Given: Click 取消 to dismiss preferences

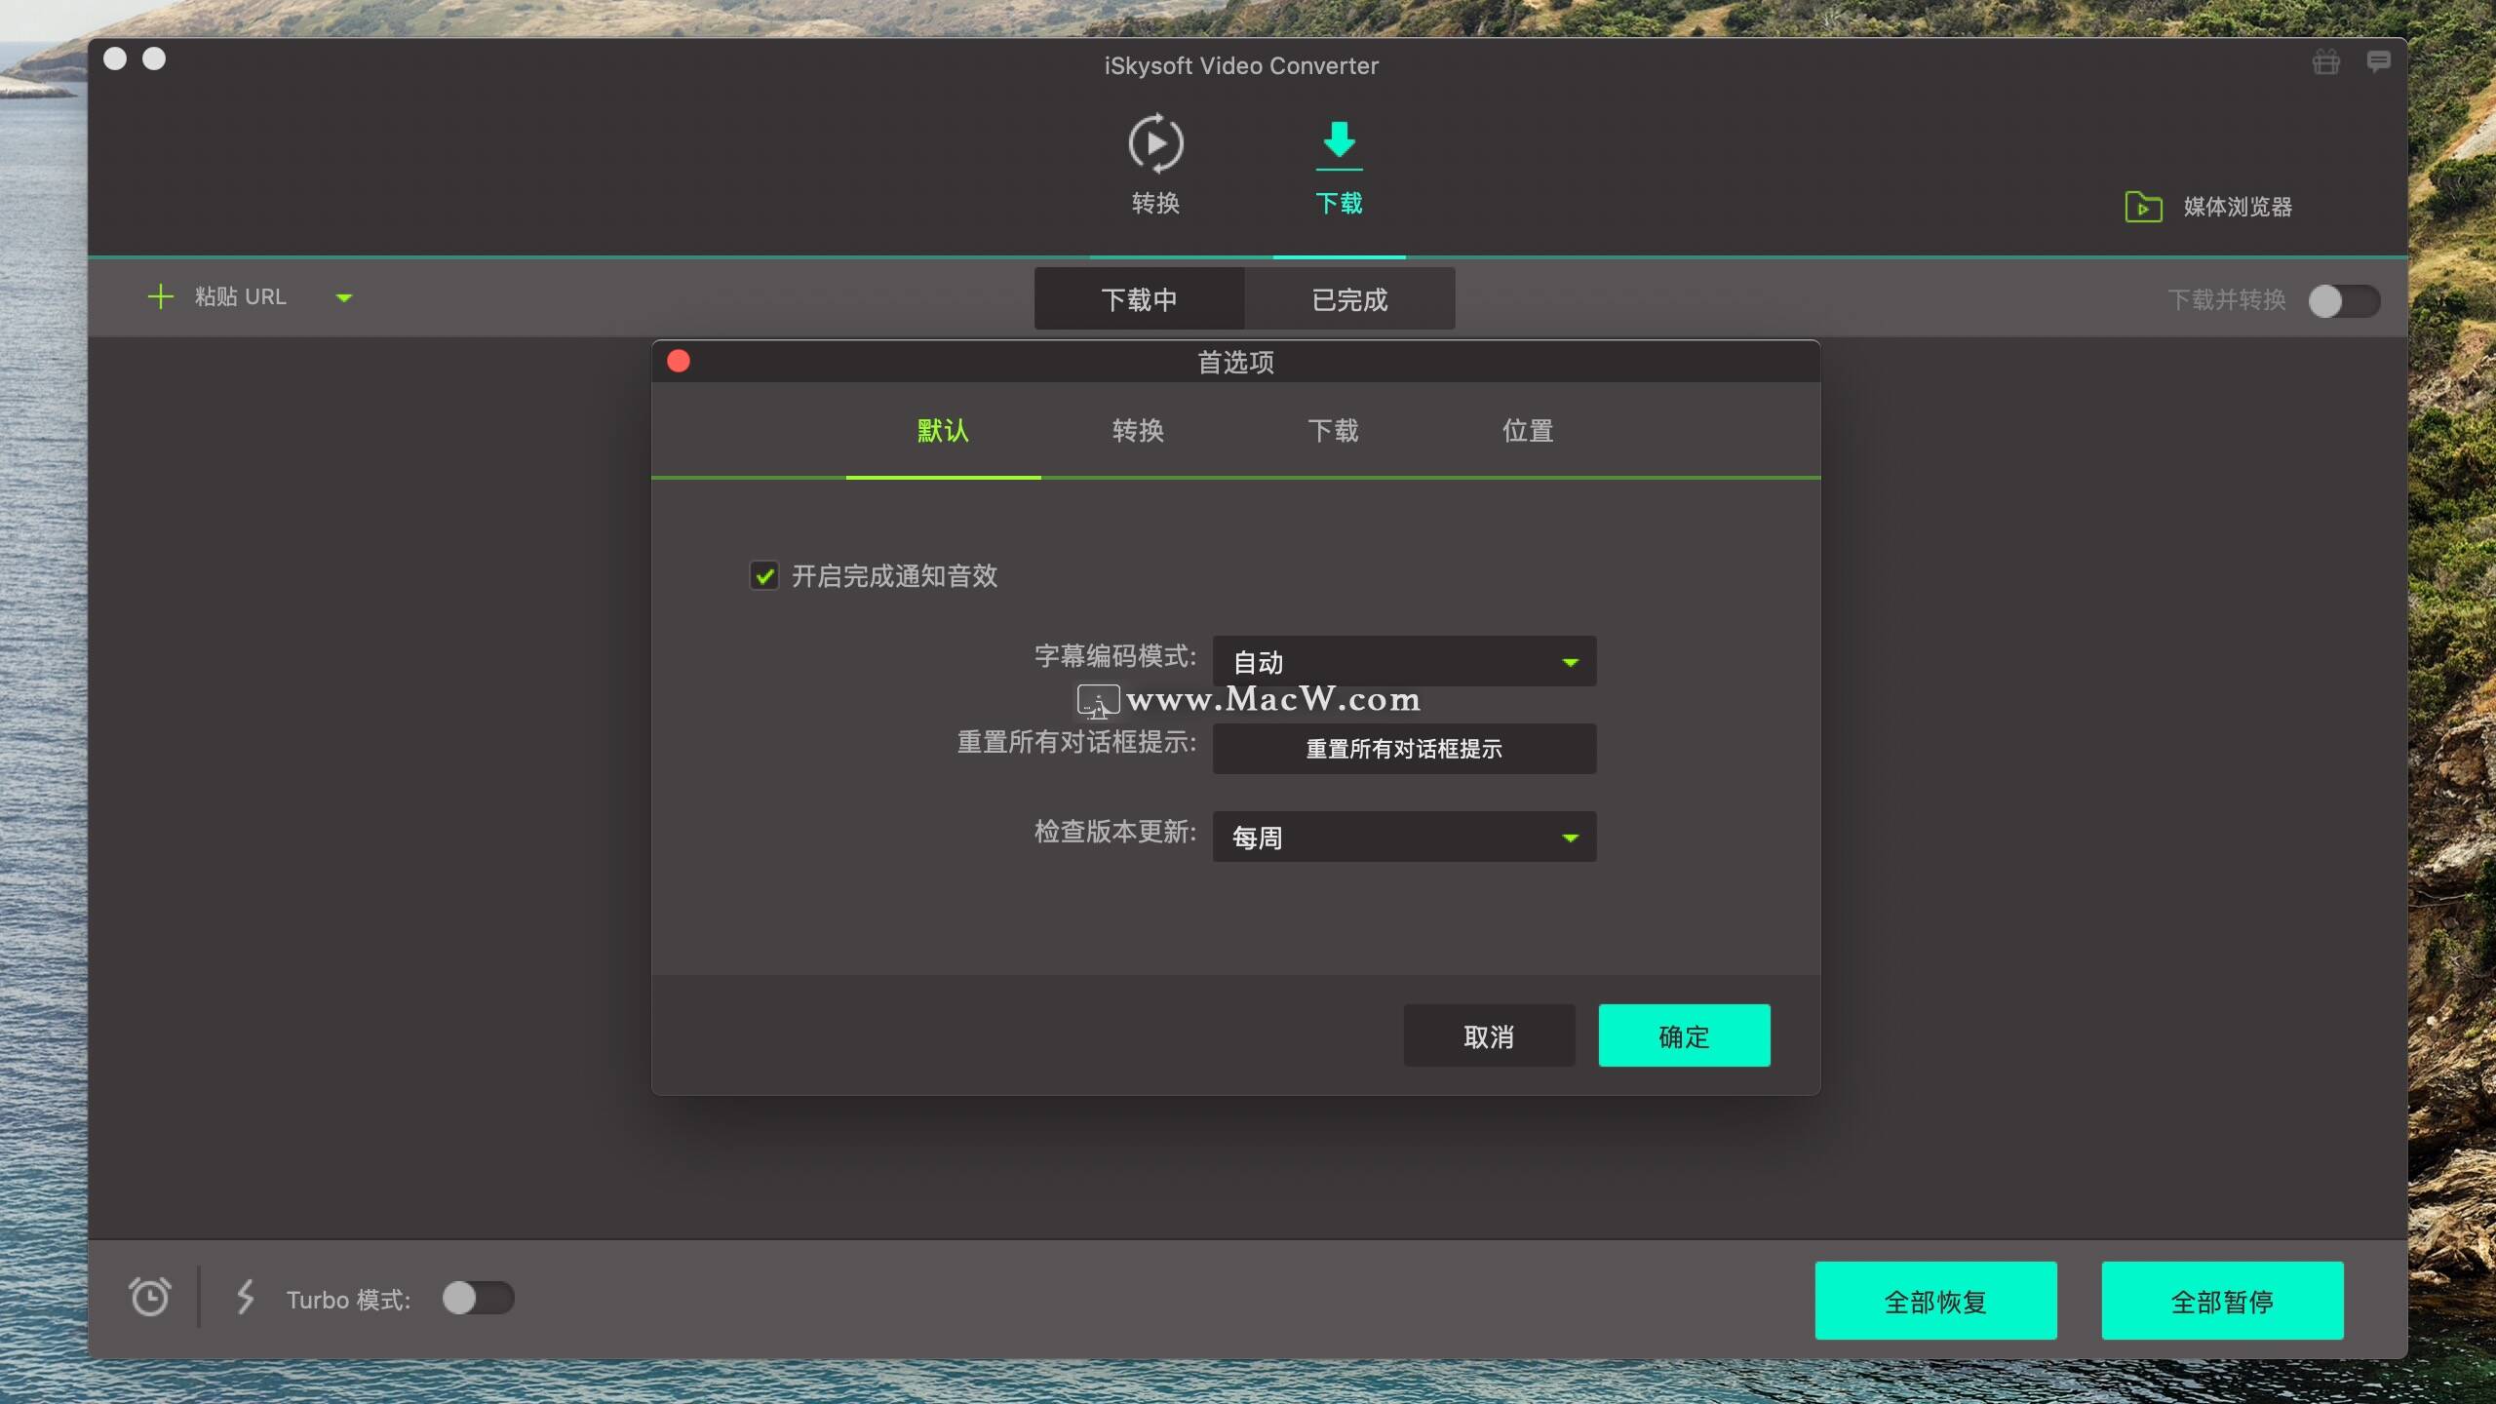Looking at the screenshot, I should [x=1489, y=1035].
